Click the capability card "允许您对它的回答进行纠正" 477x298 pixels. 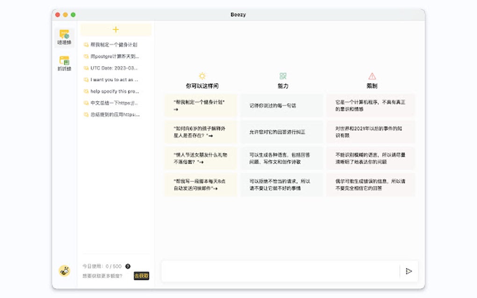click(x=282, y=132)
